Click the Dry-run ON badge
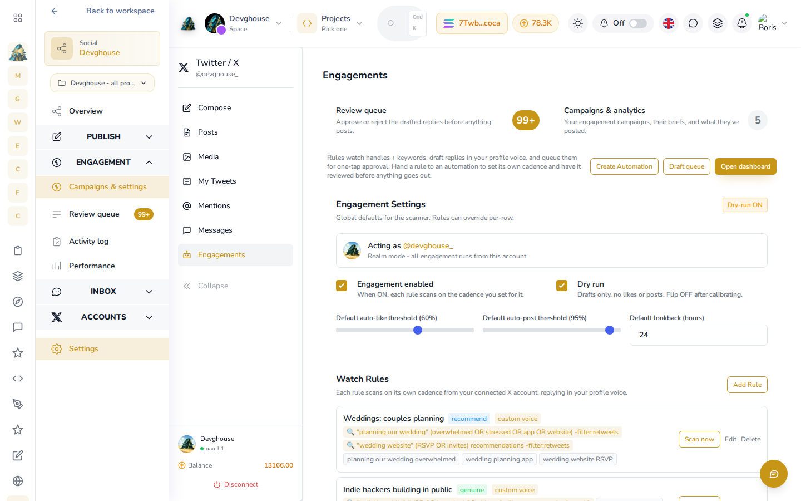Screen dimensions: 801x501 click(745, 205)
